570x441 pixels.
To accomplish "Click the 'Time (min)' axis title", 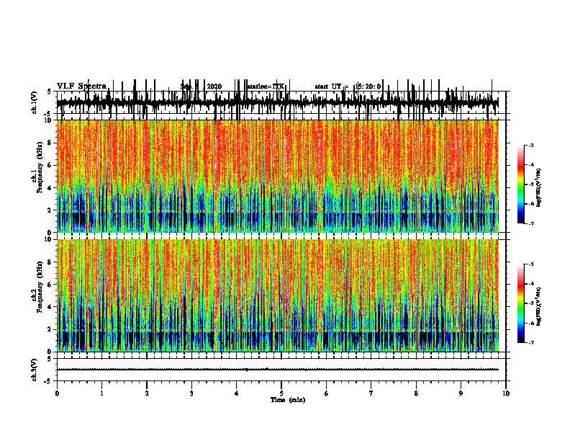I will 288,400.
